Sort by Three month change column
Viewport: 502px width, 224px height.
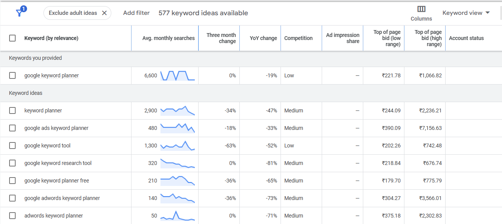click(221, 38)
